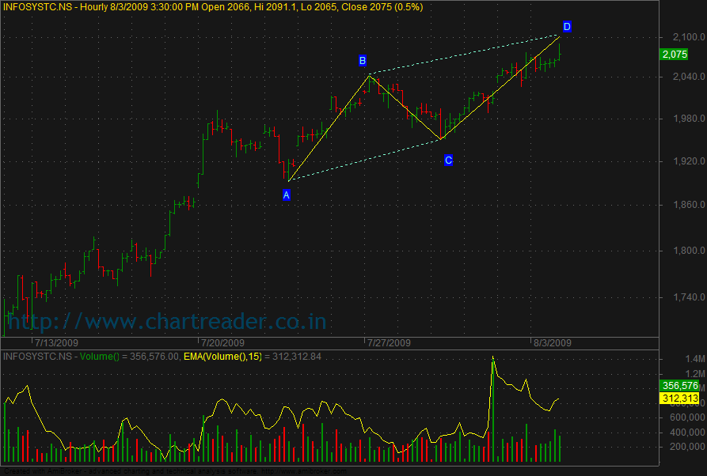Click the blue point marker A
Viewport: 707px width, 476px height.
(287, 195)
